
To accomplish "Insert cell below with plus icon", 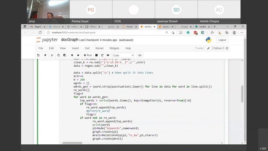I will click(45, 55).
